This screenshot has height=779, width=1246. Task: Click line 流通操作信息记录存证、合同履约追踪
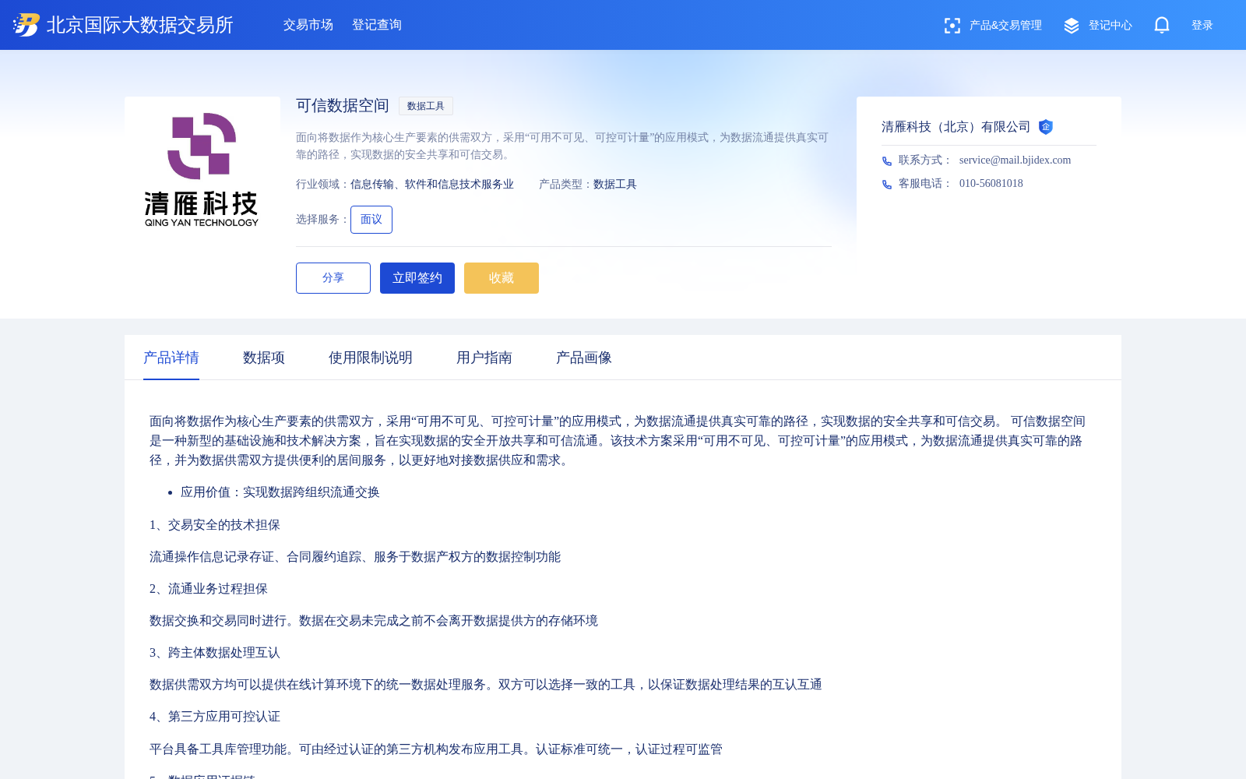[x=355, y=557]
